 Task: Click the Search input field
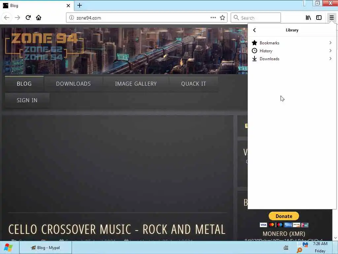tap(256, 18)
